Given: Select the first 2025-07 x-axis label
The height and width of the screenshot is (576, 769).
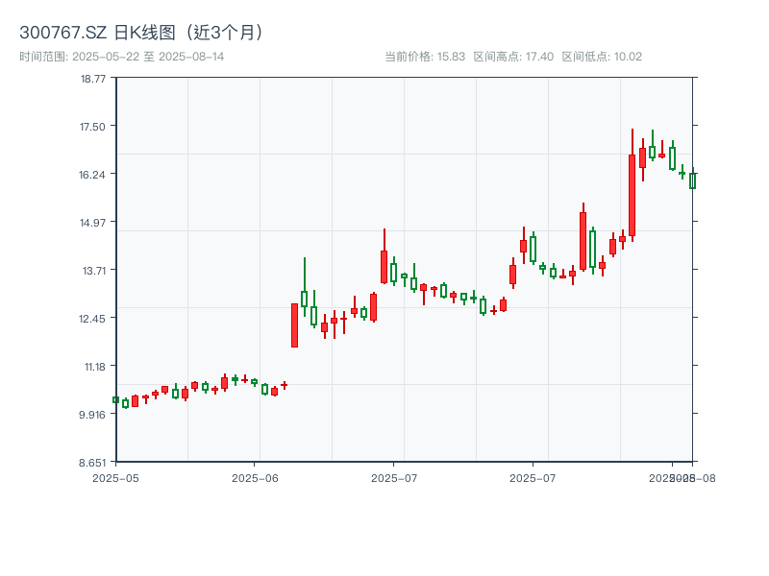Looking at the screenshot, I should point(393,477).
